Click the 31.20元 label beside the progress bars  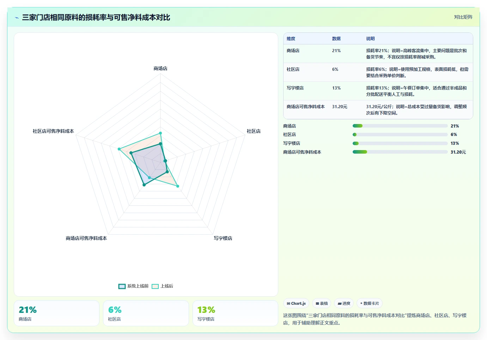pyautogui.click(x=458, y=152)
